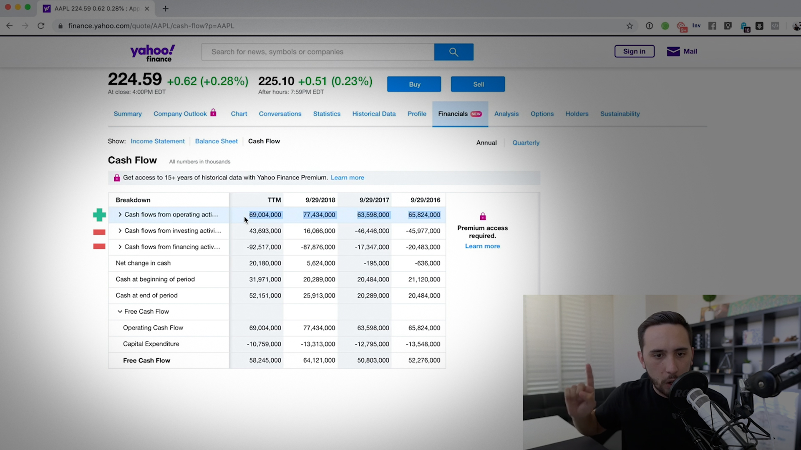Open the Profile tab

417,114
